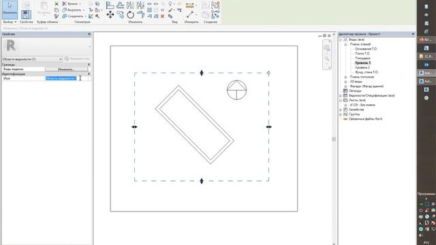Open the Properties (Свойства) ribbon button
This screenshot has width=436, height=245.
point(26,14)
